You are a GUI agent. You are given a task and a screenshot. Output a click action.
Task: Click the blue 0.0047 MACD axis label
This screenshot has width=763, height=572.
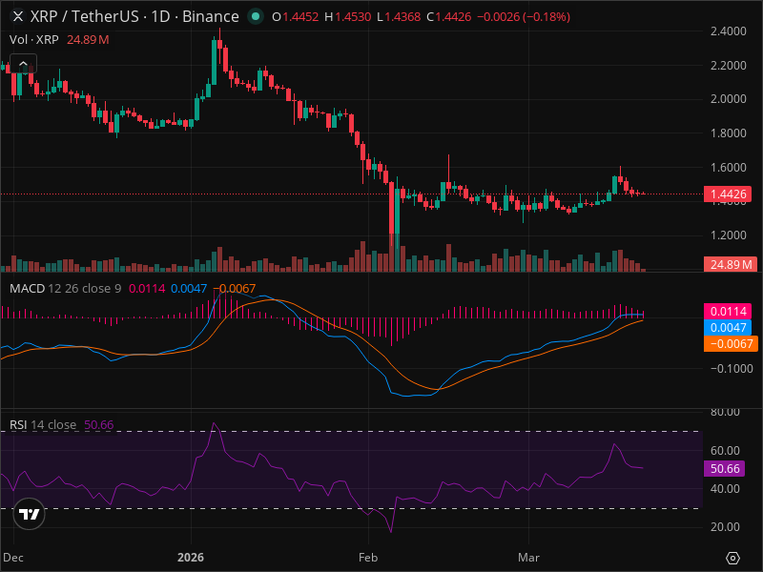(x=728, y=328)
